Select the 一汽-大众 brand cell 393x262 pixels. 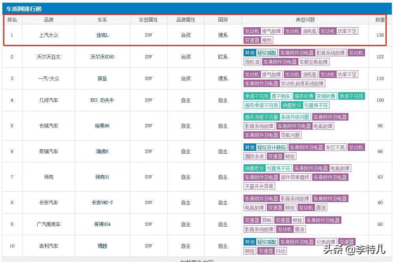[x=48, y=78]
